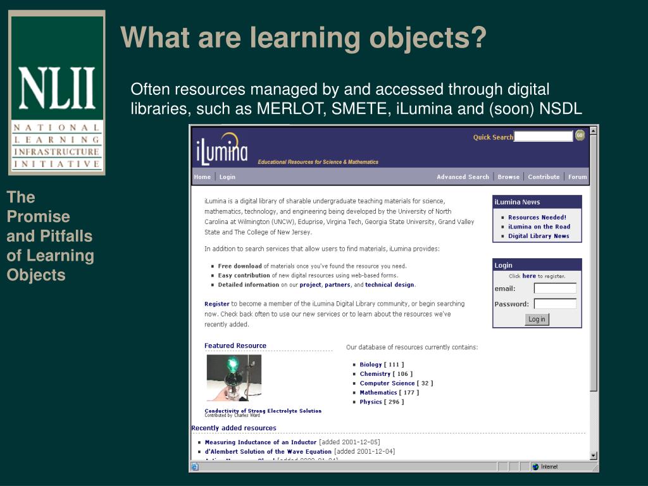Open the Chemistry category
648x486 pixels.
coord(375,373)
